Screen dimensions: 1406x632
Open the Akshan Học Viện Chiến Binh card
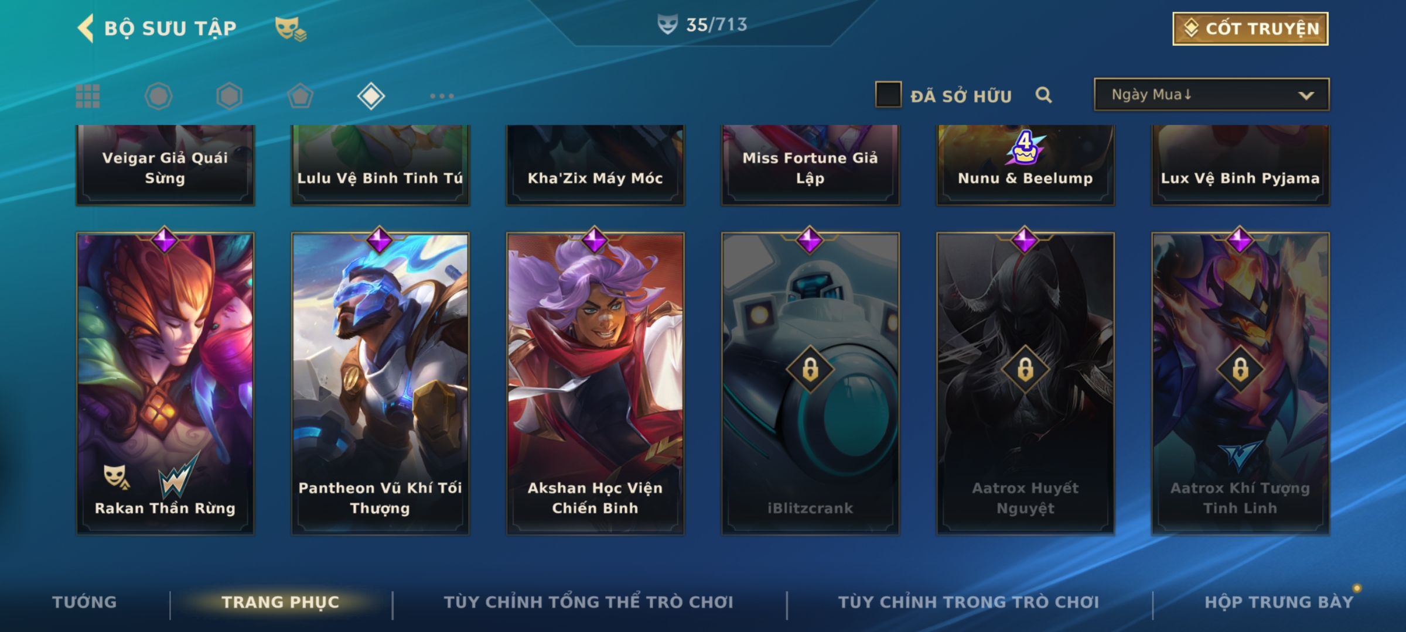point(595,383)
